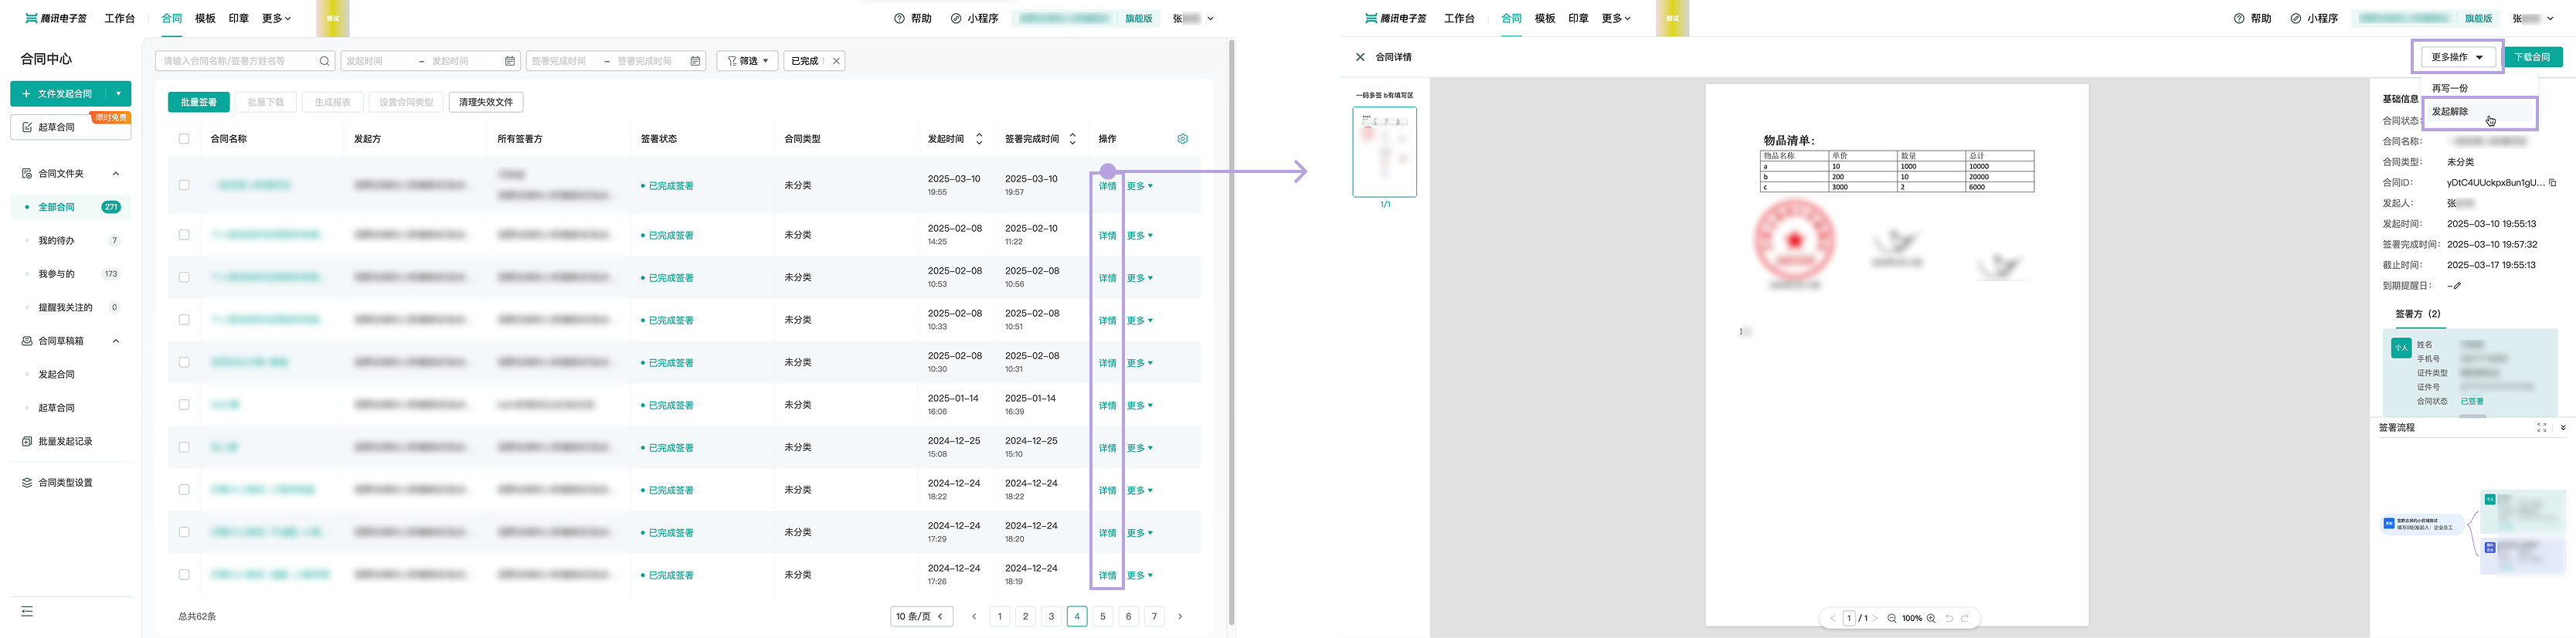This screenshot has width=2576, height=638.
Task: Click 清理失效文件 button
Action: pyautogui.click(x=486, y=102)
